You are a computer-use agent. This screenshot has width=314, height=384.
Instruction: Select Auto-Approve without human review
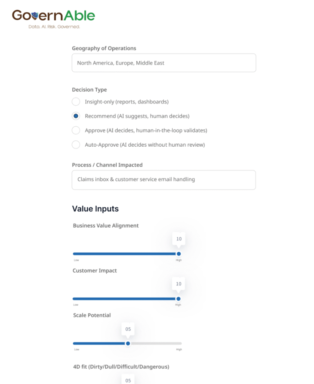76,145
